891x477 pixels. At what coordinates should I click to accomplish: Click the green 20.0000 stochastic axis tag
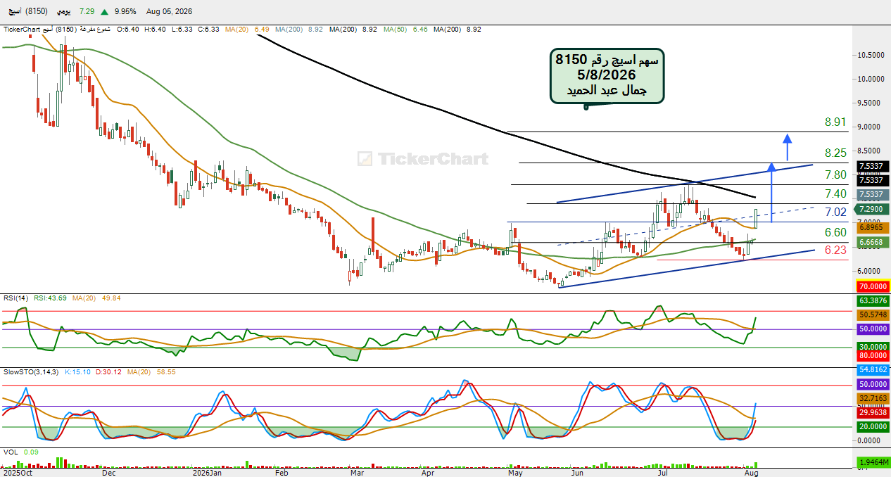click(873, 427)
